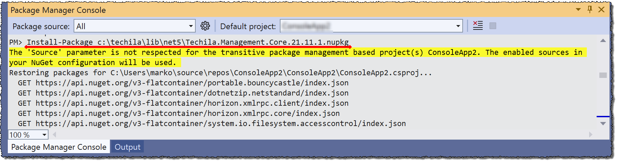Expand the Default project dropdown
The height and width of the screenshot is (164, 618).
pyautogui.click(x=458, y=26)
